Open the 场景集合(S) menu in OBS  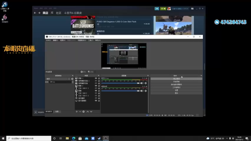pyautogui.click(x=82, y=40)
